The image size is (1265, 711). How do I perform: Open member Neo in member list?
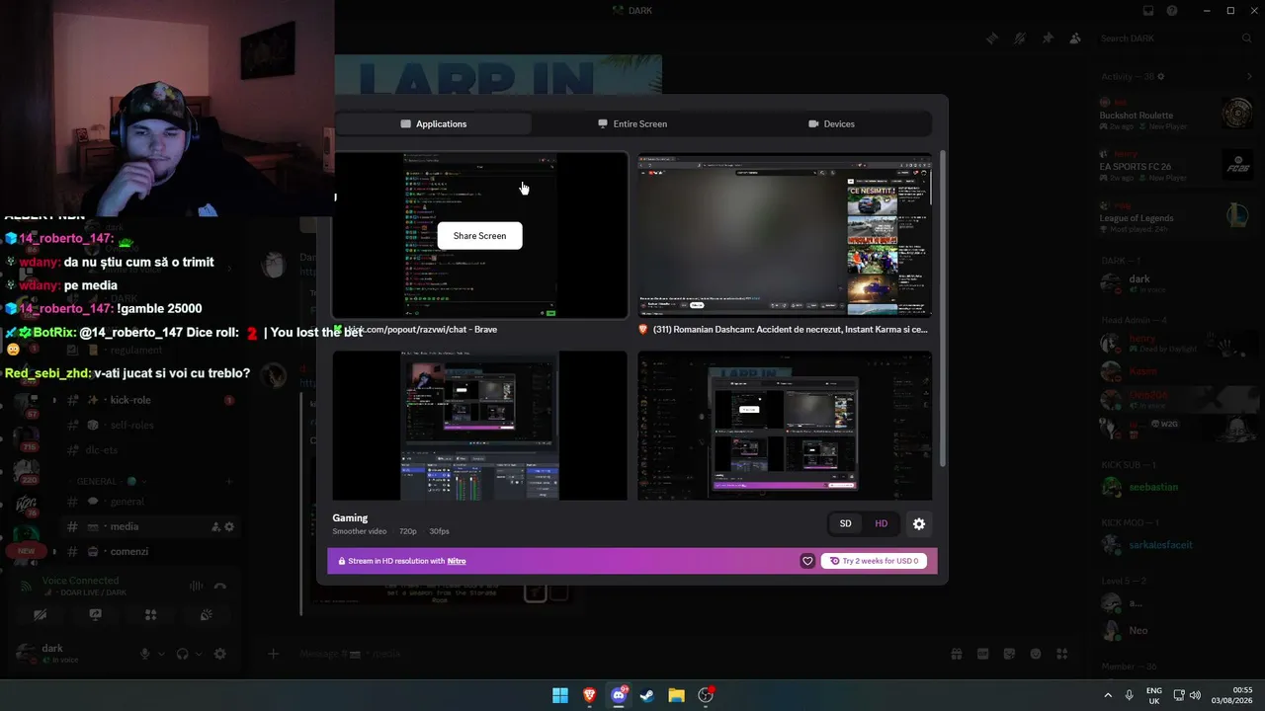point(1177,630)
